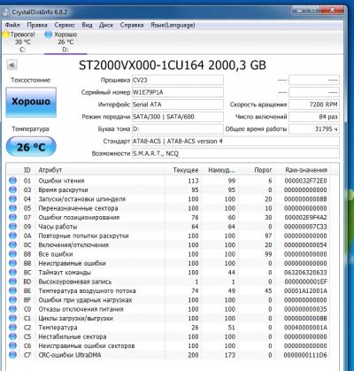Click status icon for 05 Переназначенные сектора
The image size is (354, 371).
coord(12,208)
